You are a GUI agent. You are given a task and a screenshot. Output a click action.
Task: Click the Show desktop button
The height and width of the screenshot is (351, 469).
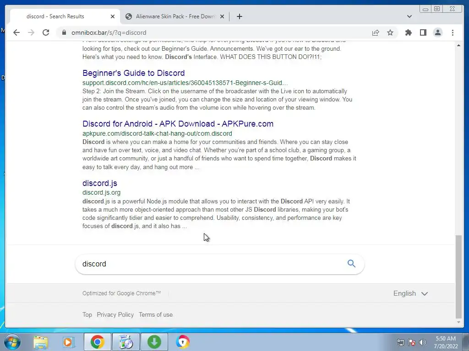click(x=466, y=342)
